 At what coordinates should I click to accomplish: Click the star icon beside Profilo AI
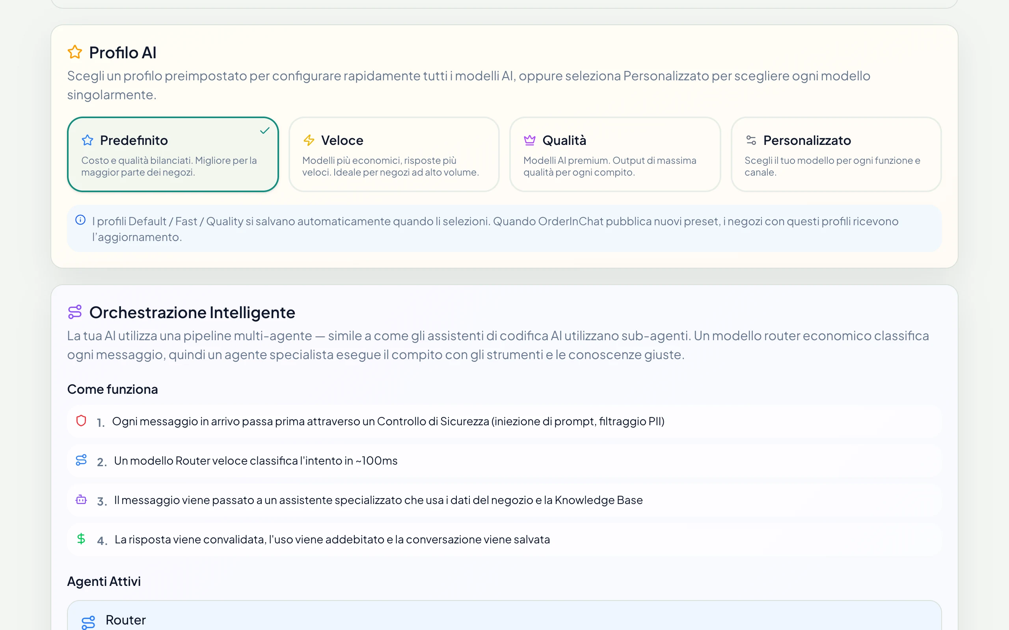click(75, 52)
